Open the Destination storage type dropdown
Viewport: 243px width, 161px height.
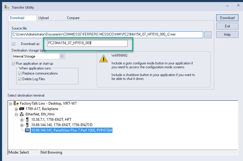(62, 56)
